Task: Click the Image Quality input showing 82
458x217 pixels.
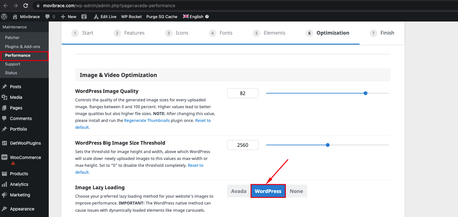Action: pos(243,93)
